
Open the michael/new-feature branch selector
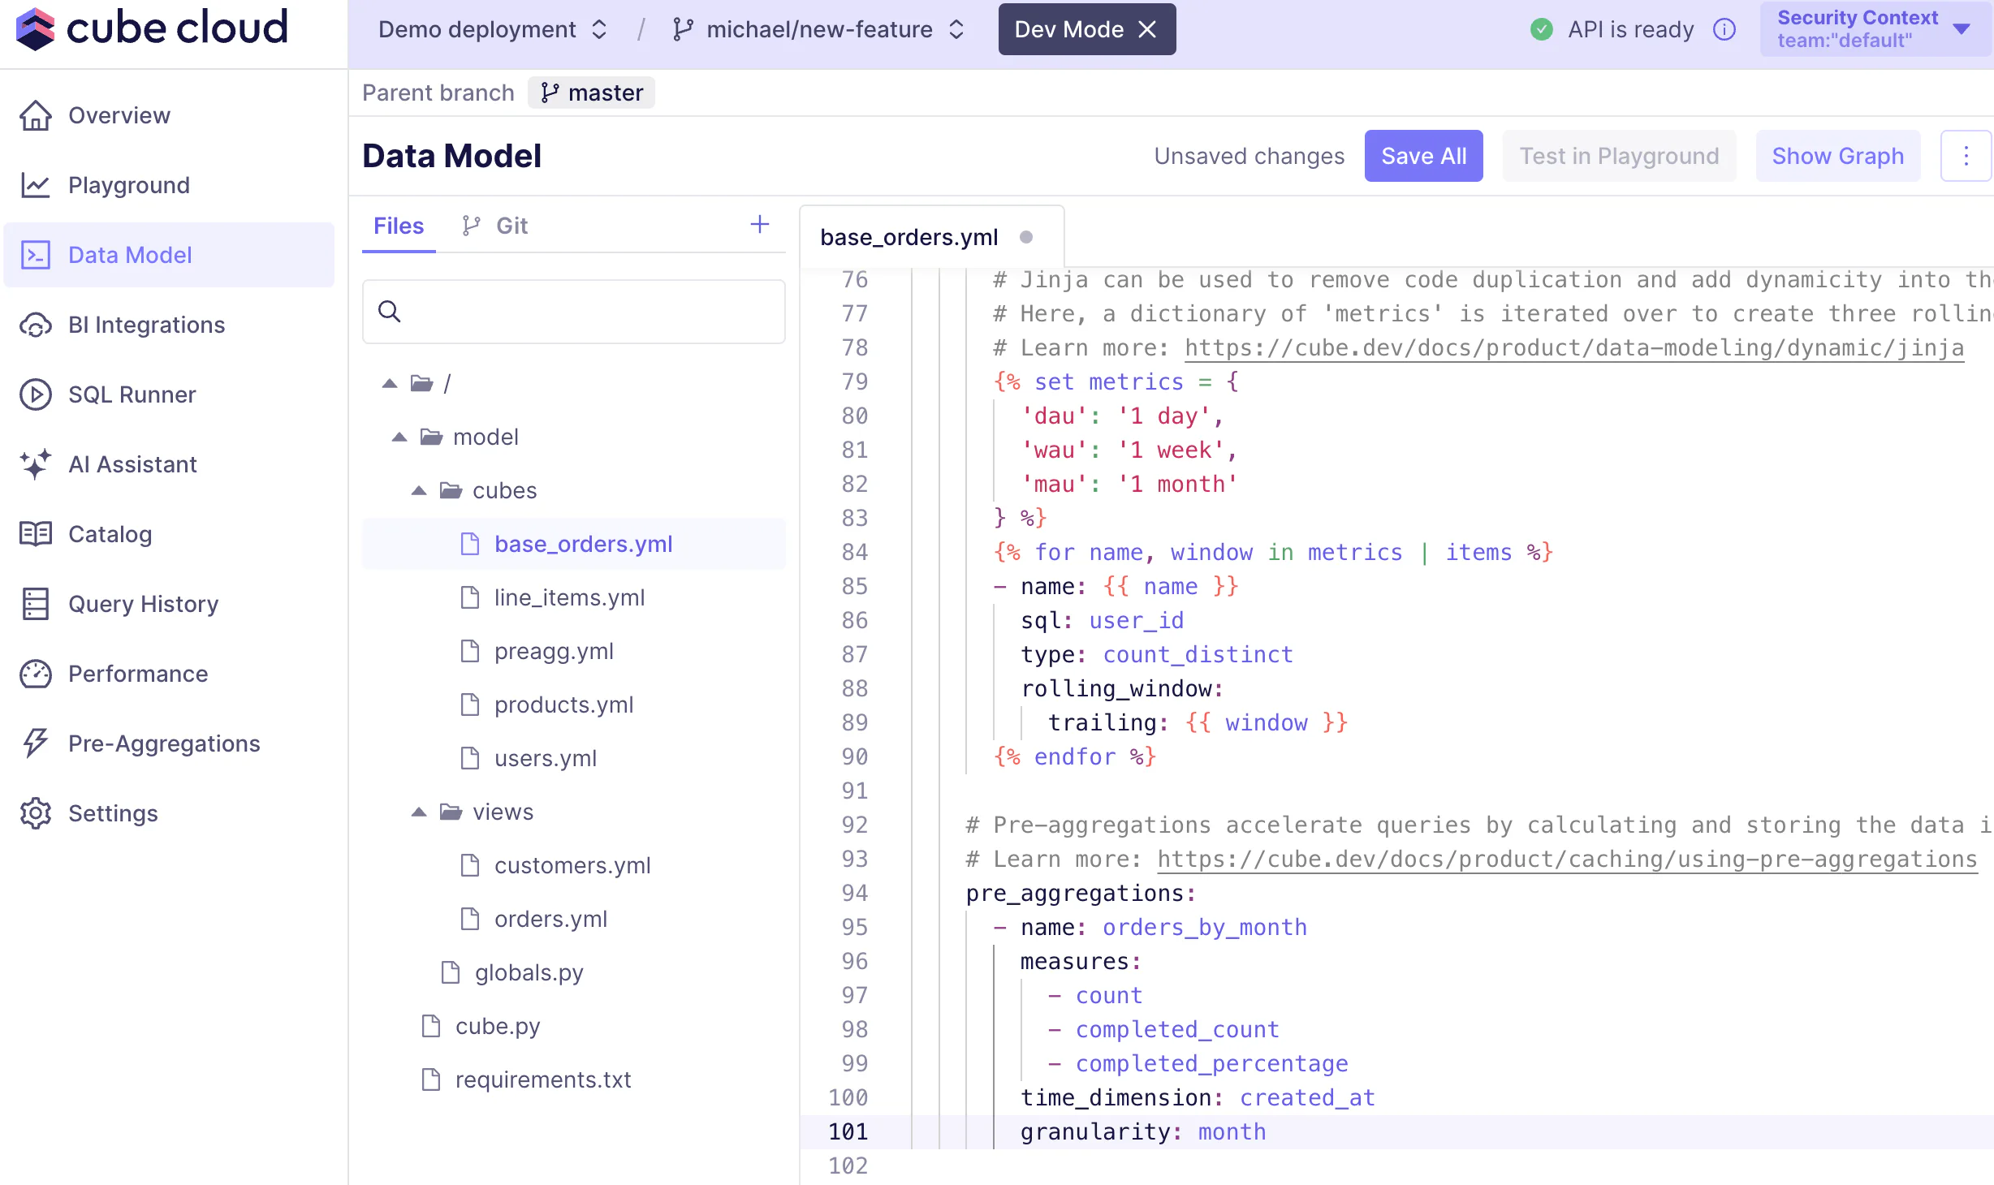click(818, 30)
